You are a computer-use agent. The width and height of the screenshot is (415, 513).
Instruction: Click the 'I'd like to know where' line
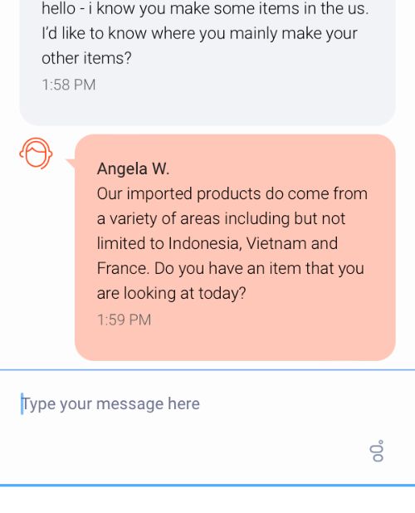click(199, 34)
